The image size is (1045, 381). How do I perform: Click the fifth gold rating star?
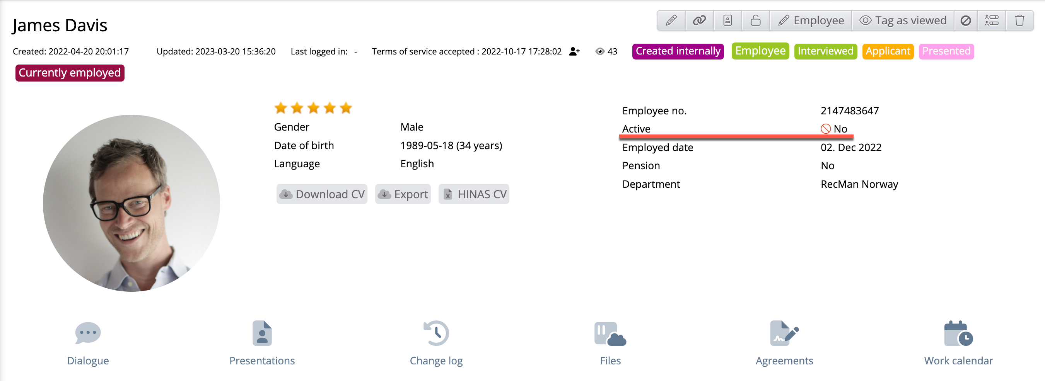(346, 108)
